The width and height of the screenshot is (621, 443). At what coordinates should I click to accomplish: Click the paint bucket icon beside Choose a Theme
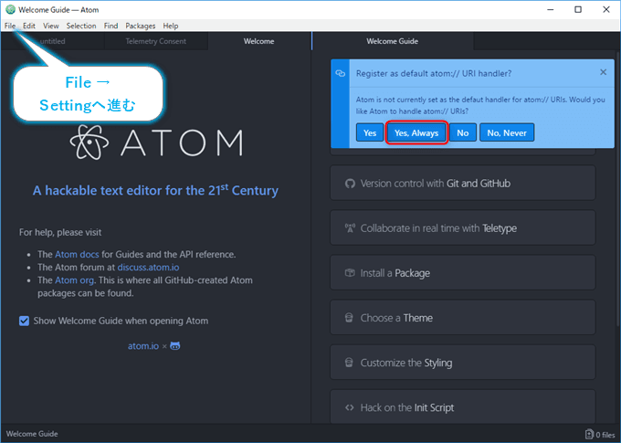point(349,317)
